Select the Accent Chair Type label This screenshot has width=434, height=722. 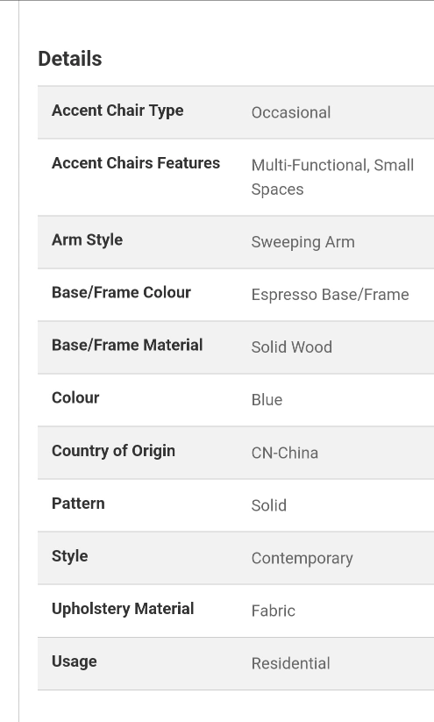click(117, 111)
